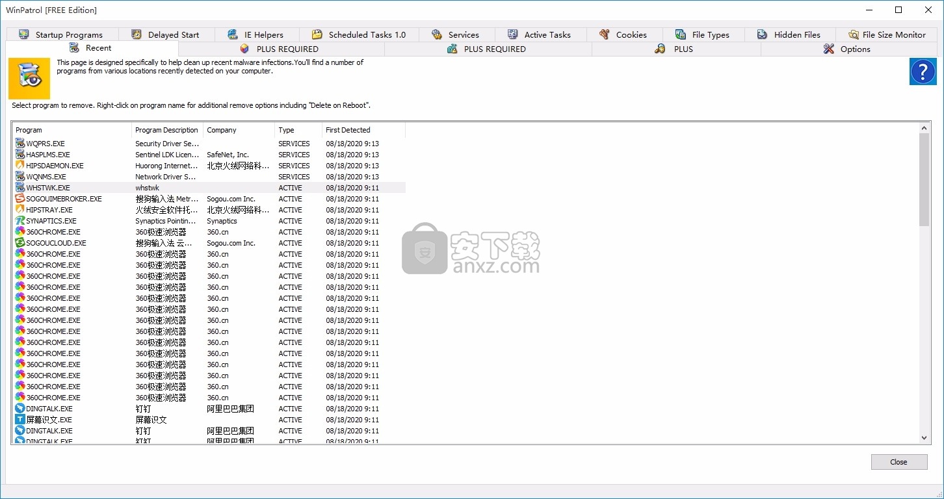Open the Active Tasks tab
The image size is (944, 499).
(540, 34)
